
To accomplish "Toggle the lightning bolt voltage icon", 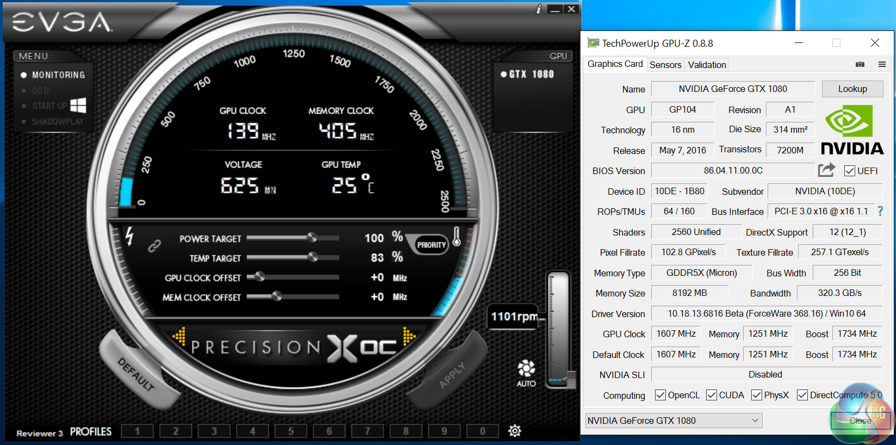I will [x=129, y=236].
